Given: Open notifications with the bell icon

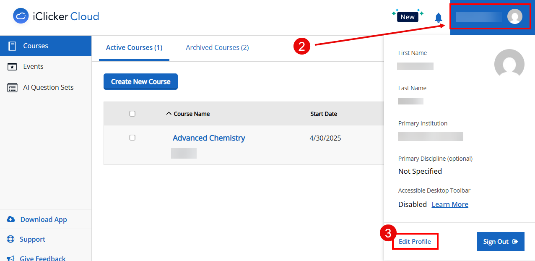Looking at the screenshot, I should pos(438,18).
